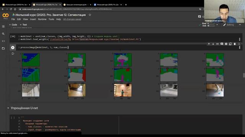Select the empty-bracket cell below the heading

13,118
